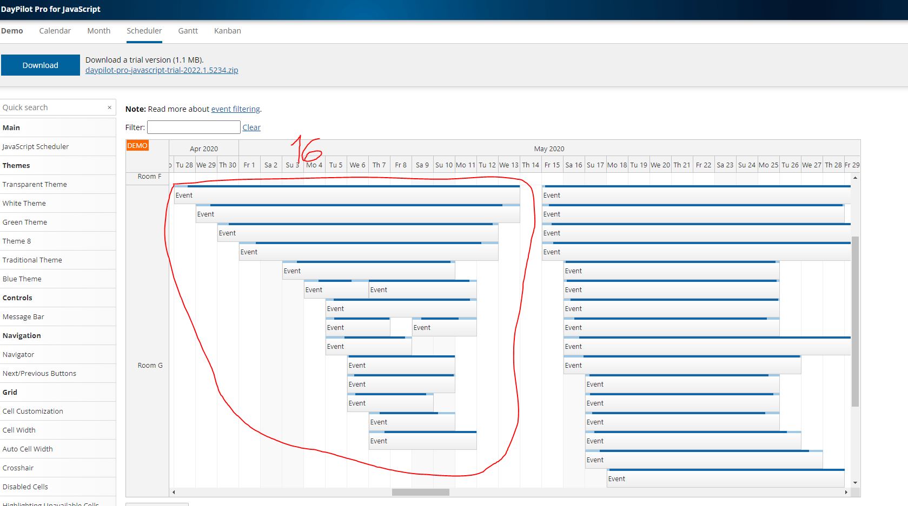Click the Su 10 day header
908x506 pixels.
[x=444, y=165]
